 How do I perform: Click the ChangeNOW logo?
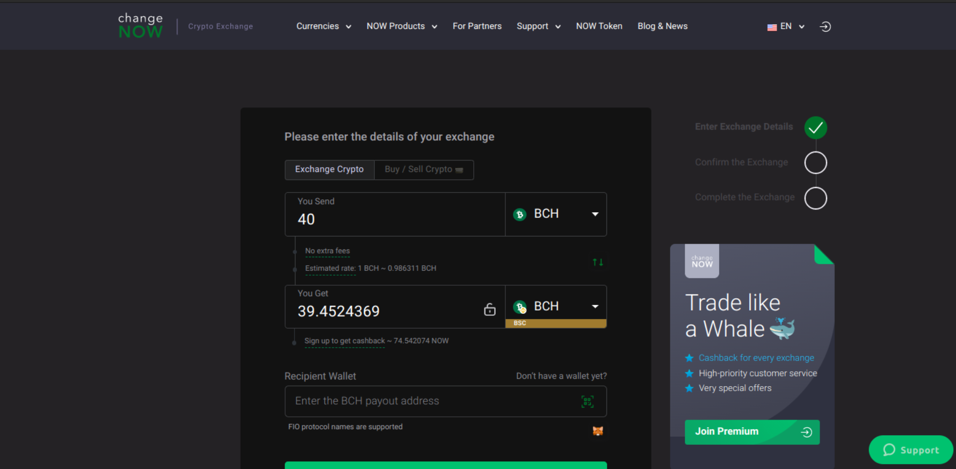pyautogui.click(x=140, y=26)
